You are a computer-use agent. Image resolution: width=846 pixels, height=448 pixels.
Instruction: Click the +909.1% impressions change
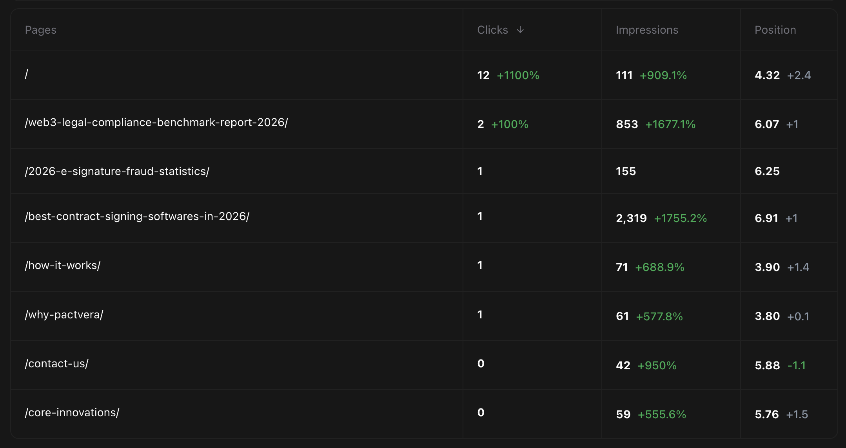click(663, 75)
